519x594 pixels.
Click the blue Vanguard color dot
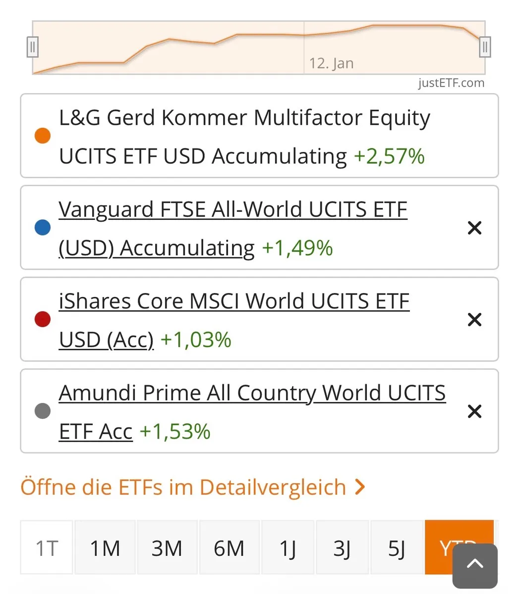pyautogui.click(x=43, y=228)
